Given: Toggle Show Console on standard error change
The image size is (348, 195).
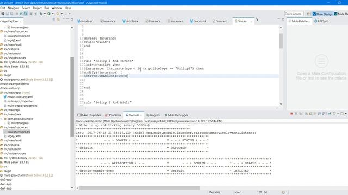Looking at the screenshot, I should pos(324,113).
